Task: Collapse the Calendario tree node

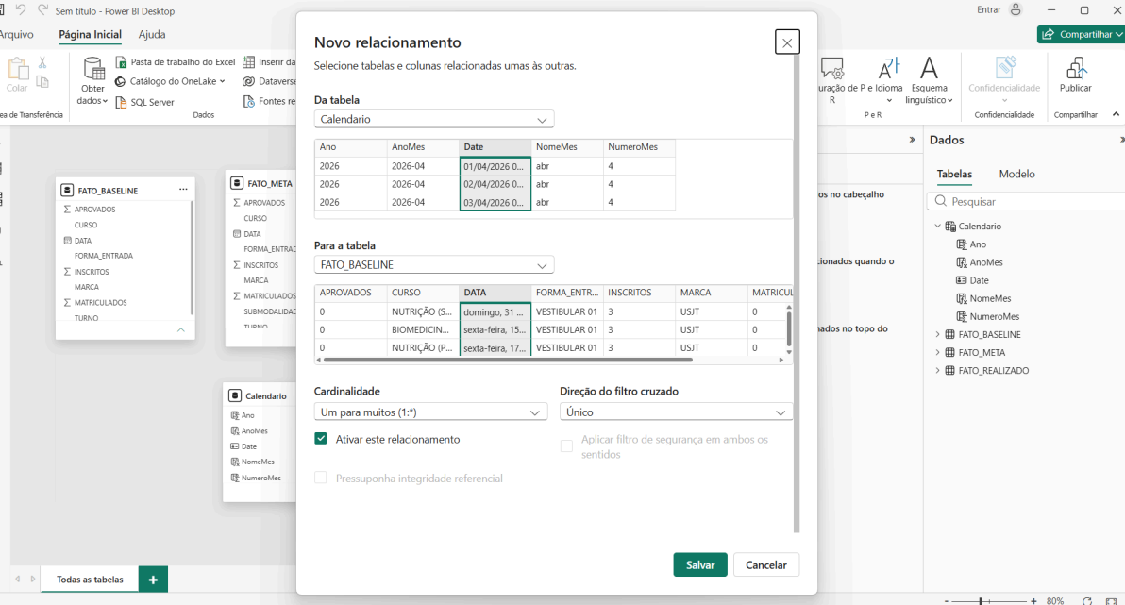Action: coord(938,227)
